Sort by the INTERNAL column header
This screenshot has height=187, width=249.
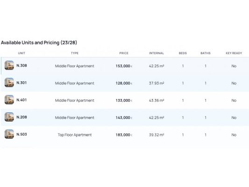coord(157,53)
